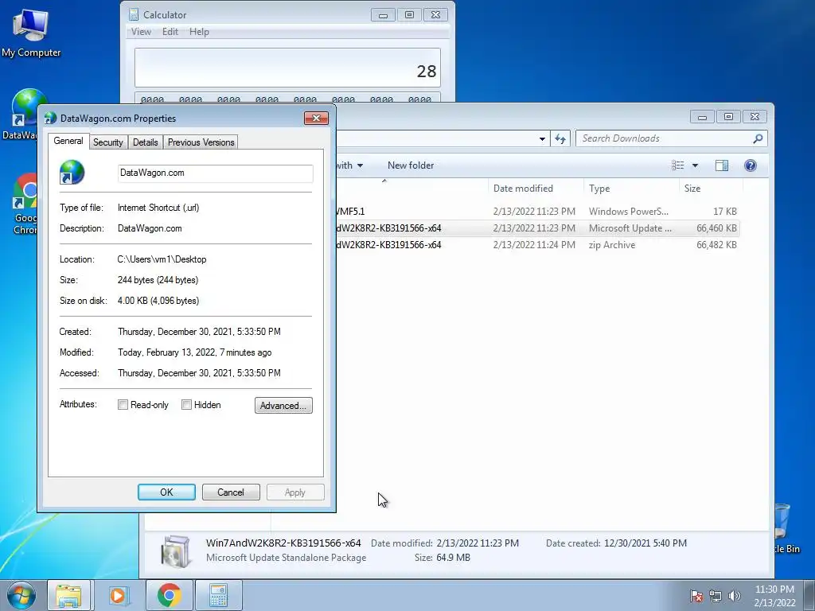Open Windows Explorer from the taskbar

click(68, 595)
